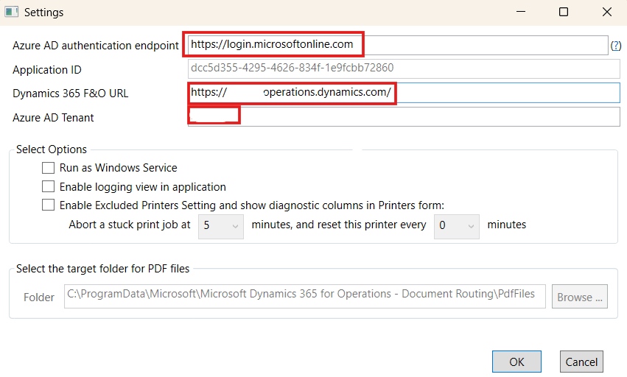Viewport: 627px width, 377px height.
Task: Click the Browse ... button
Action: click(x=579, y=296)
